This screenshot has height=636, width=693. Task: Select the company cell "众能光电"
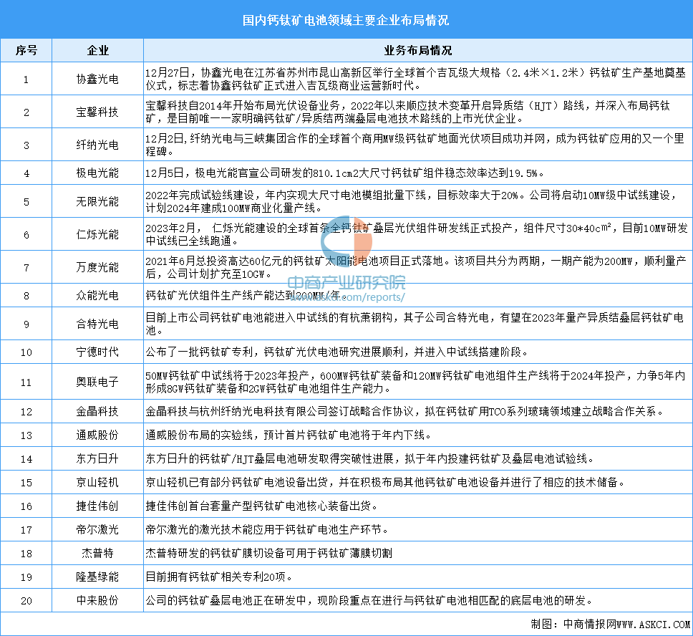click(x=97, y=296)
